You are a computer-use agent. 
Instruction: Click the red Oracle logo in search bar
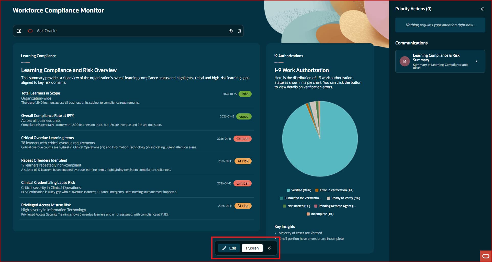click(30, 31)
